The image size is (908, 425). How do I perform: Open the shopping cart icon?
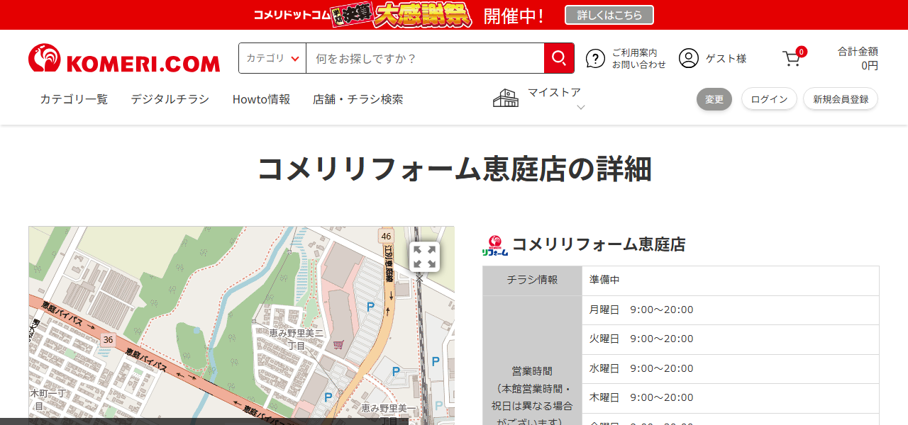click(791, 59)
